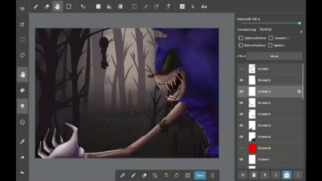This screenshot has height=181, width=322.
Task: Hide the Ebene31 layer
Action: click(x=241, y=159)
